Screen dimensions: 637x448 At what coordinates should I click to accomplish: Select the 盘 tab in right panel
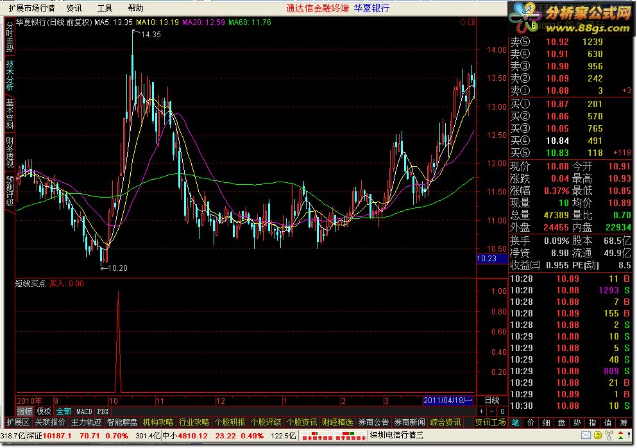[x=562, y=422]
